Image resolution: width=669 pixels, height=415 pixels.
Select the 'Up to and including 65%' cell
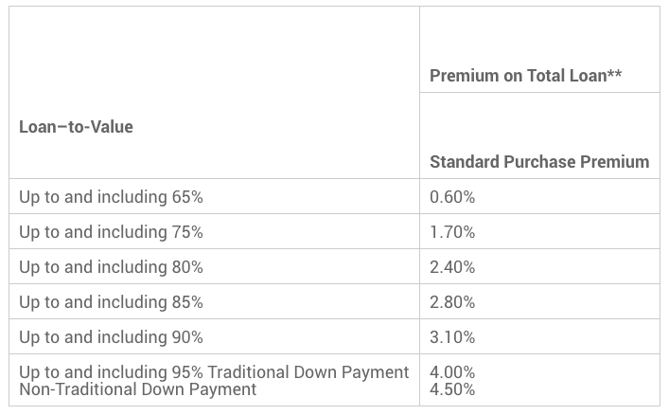(x=111, y=197)
